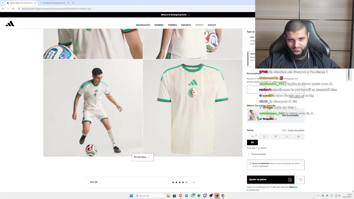Screen dimensions: 354x199
Task: Open Google Chrome from the taskbar
Action: click(223, 196)
